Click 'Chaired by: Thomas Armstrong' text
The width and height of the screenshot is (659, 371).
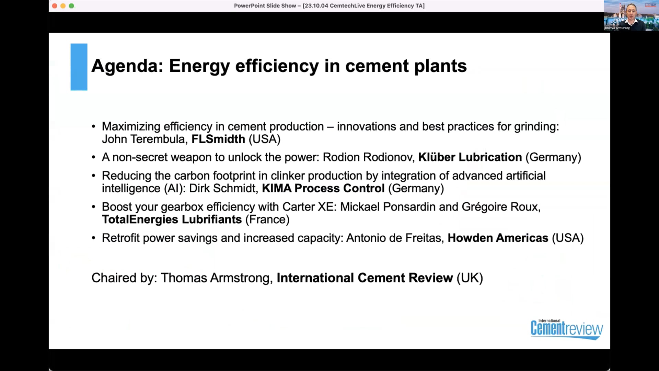(182, 278)
